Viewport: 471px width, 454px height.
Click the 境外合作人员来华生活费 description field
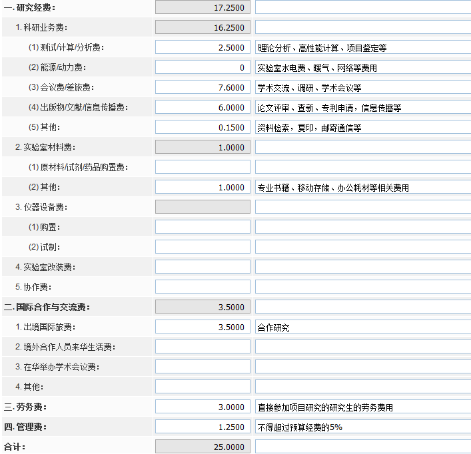[x=363, y=347]
